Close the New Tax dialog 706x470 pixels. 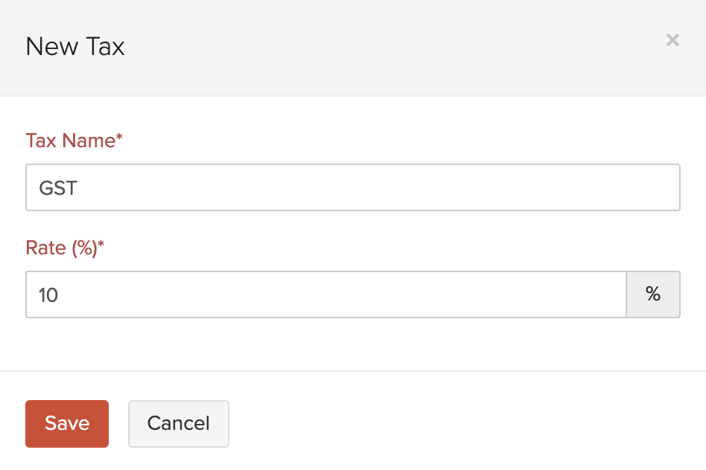pos(672,40)
